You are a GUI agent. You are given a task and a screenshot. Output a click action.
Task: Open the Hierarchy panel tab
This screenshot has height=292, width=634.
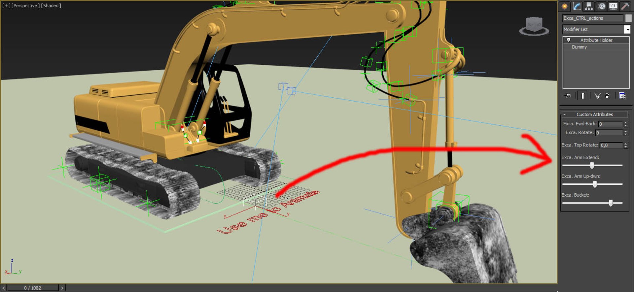589,6
